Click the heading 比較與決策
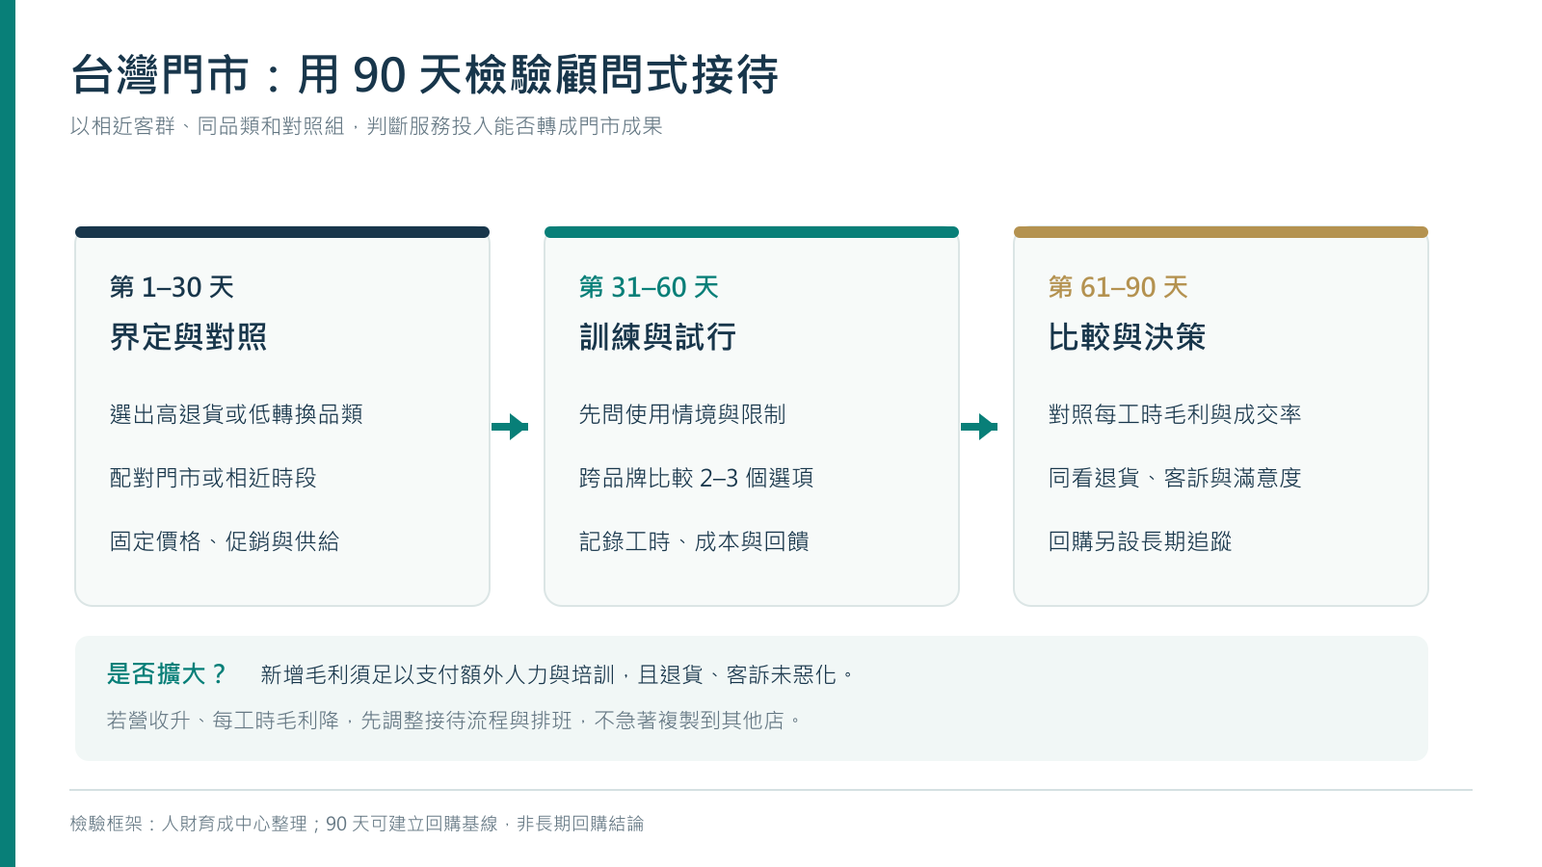Screen dimensions: 1542x867 (x=1128, y=337)
